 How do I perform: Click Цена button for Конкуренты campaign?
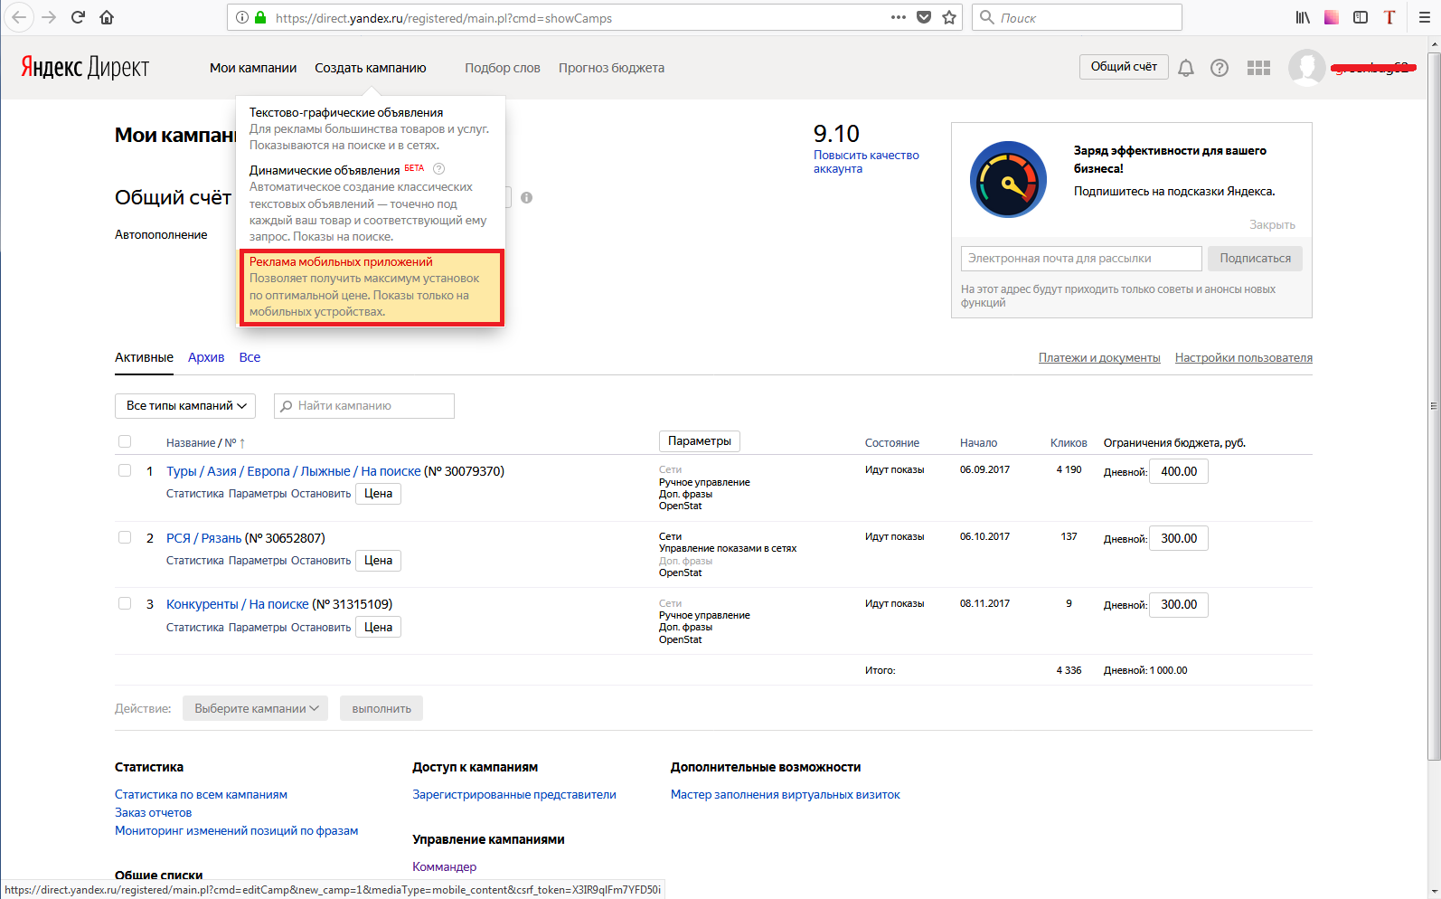[378, 628]
